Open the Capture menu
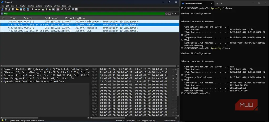This screenshot has width=269, height=122. pos(23,6)
